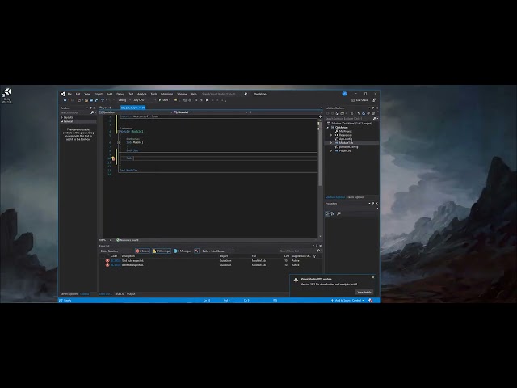
Task: Select packages.config in Solution Explorer
Action: tap(348, 147)
